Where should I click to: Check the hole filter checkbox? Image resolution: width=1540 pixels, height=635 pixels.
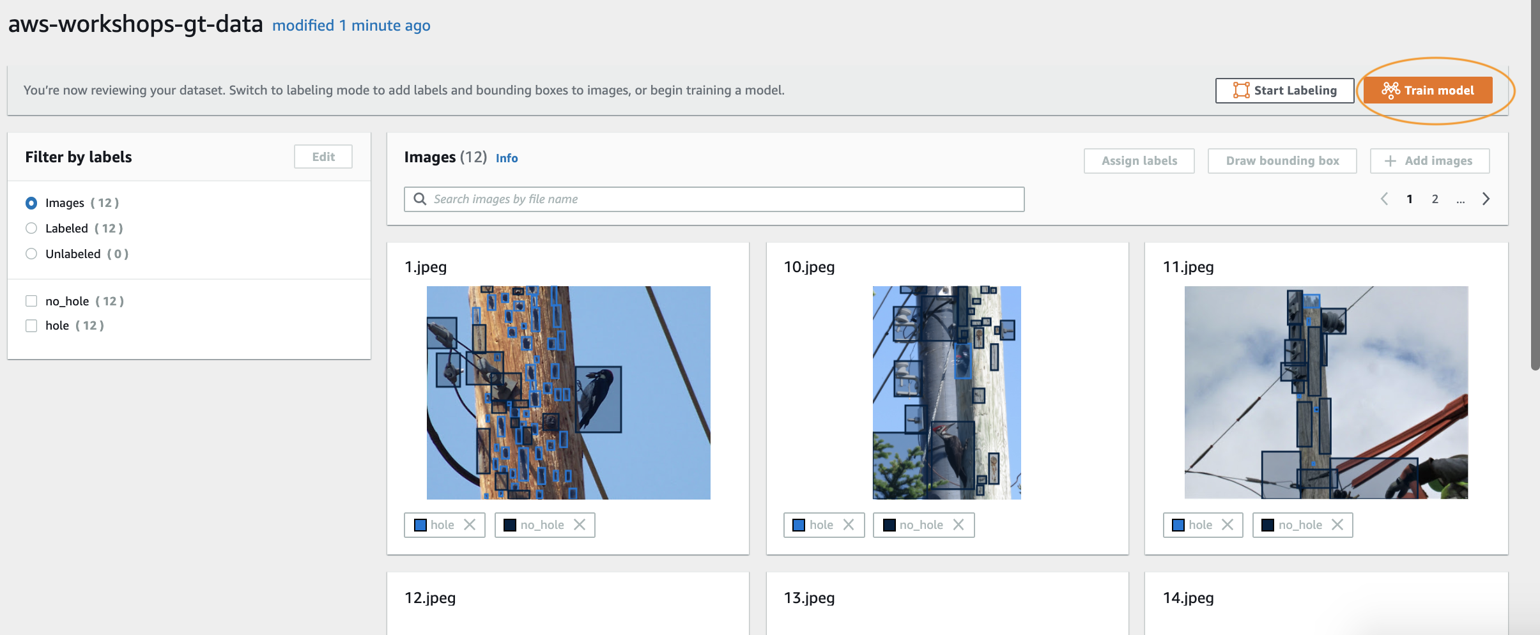(x=31, y=326)
